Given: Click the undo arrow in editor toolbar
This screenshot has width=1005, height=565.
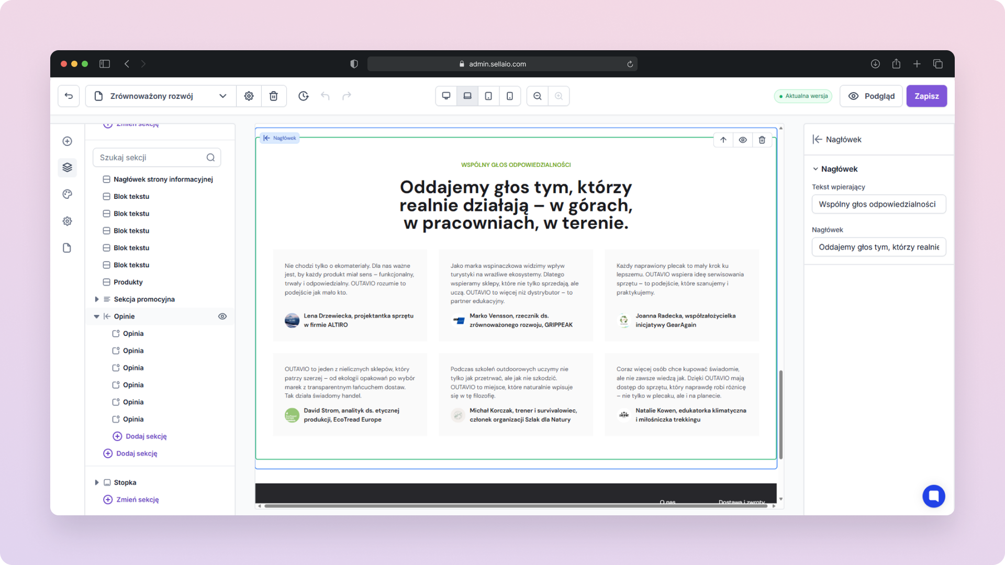Looking at the screenshot, I should click(325, 96).
